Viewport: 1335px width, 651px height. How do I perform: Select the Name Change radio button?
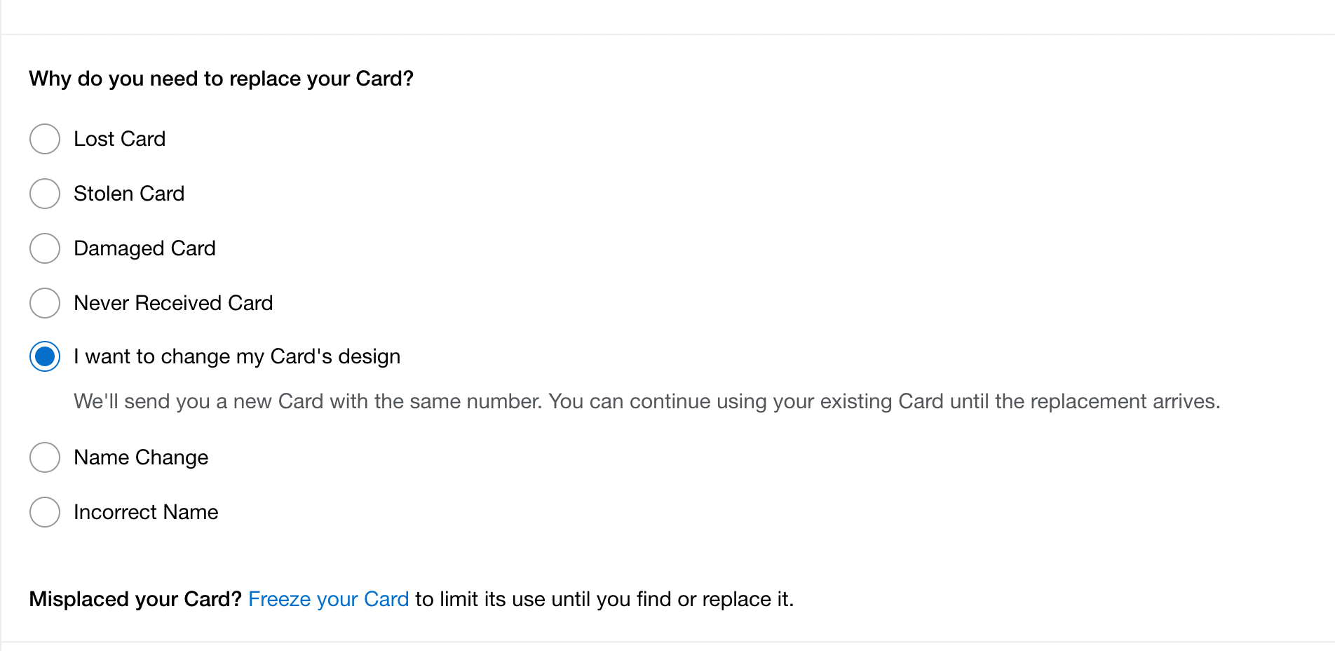pyautogui.click(x=45, y=457)
